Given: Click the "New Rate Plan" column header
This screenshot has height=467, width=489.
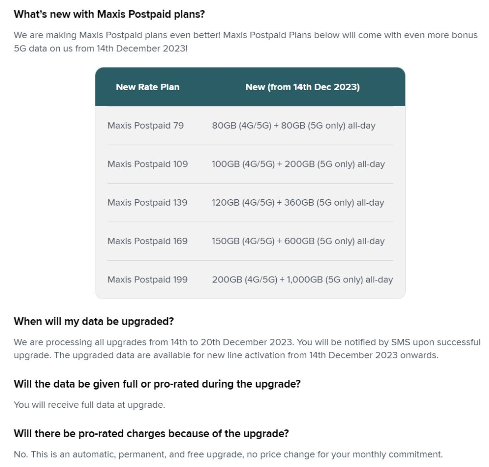Looking at the screenshot, I should coord(148,87).
